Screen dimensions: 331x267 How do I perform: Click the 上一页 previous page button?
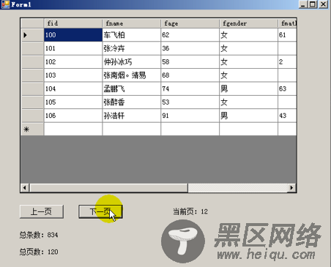[42, 211]
